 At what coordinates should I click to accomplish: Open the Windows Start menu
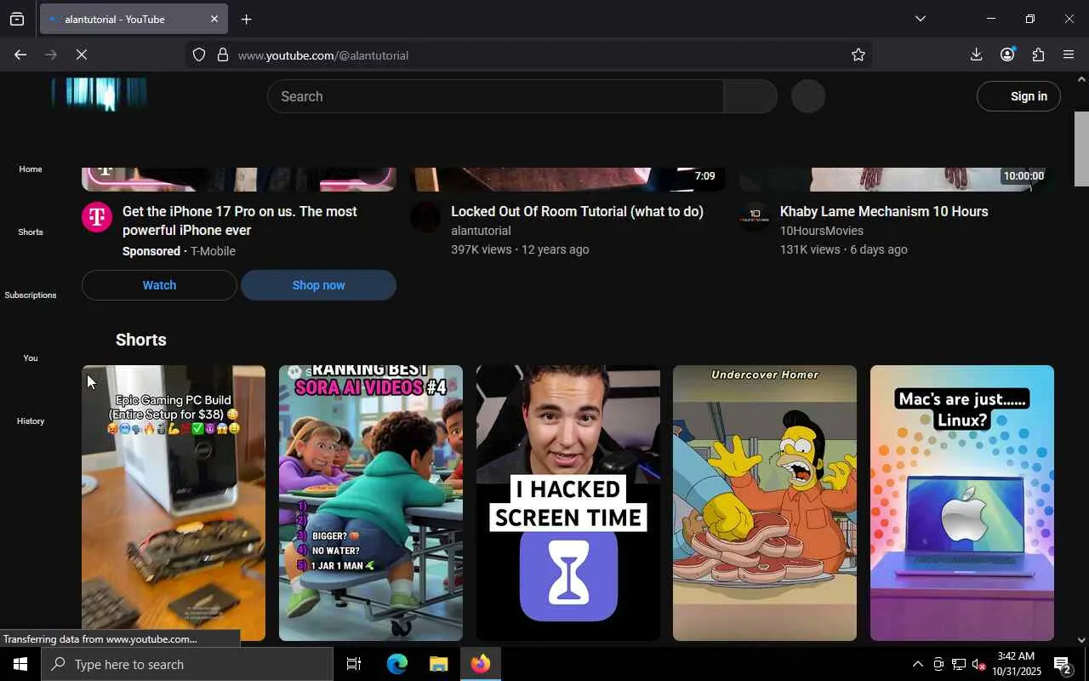pyautogui.click(x=20, y=664)
